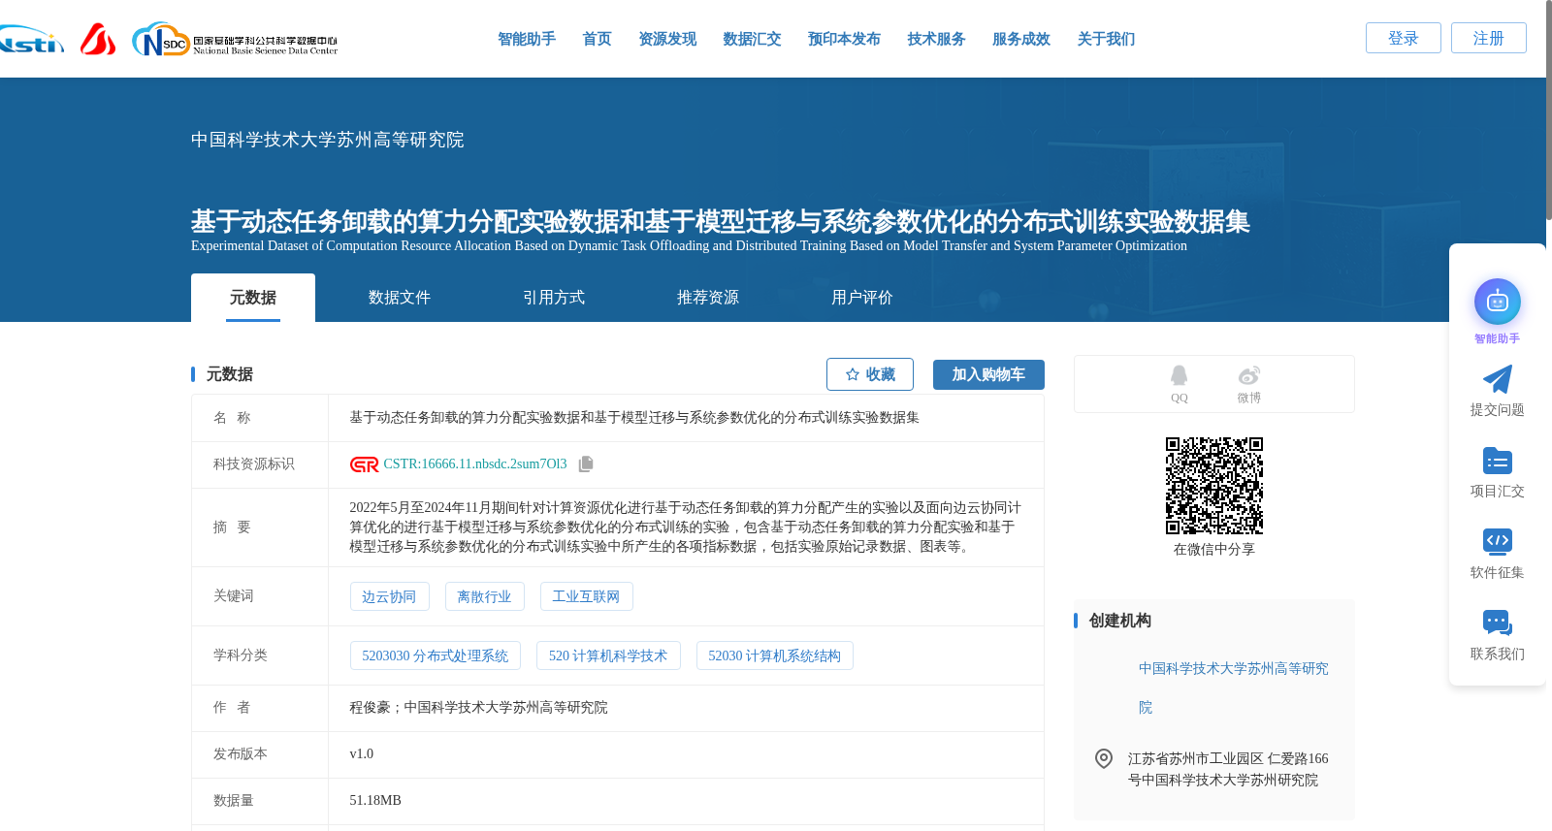Click the version value v1.0

pyautogui.click(x=362, y=754)
